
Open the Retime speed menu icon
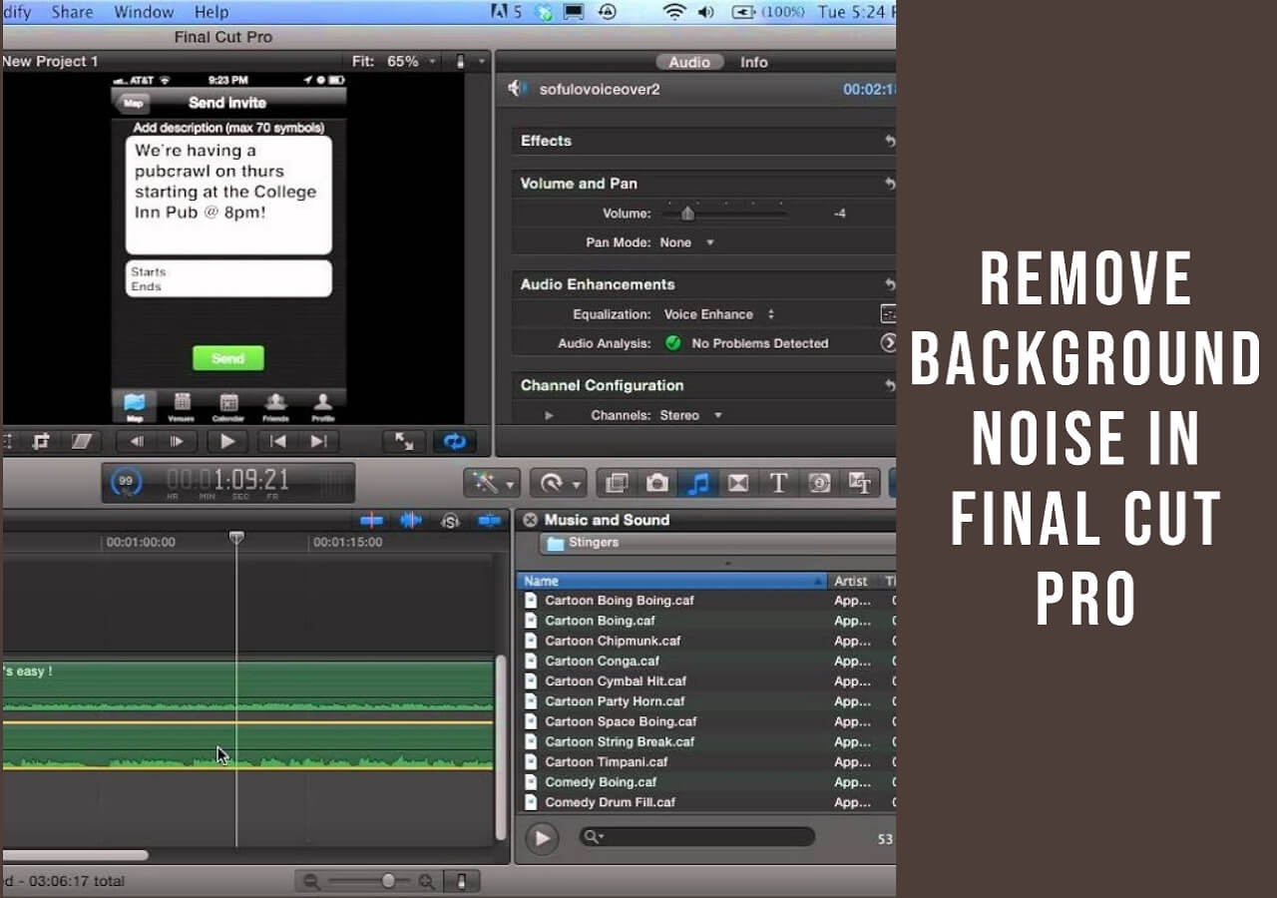click(557, 483)
